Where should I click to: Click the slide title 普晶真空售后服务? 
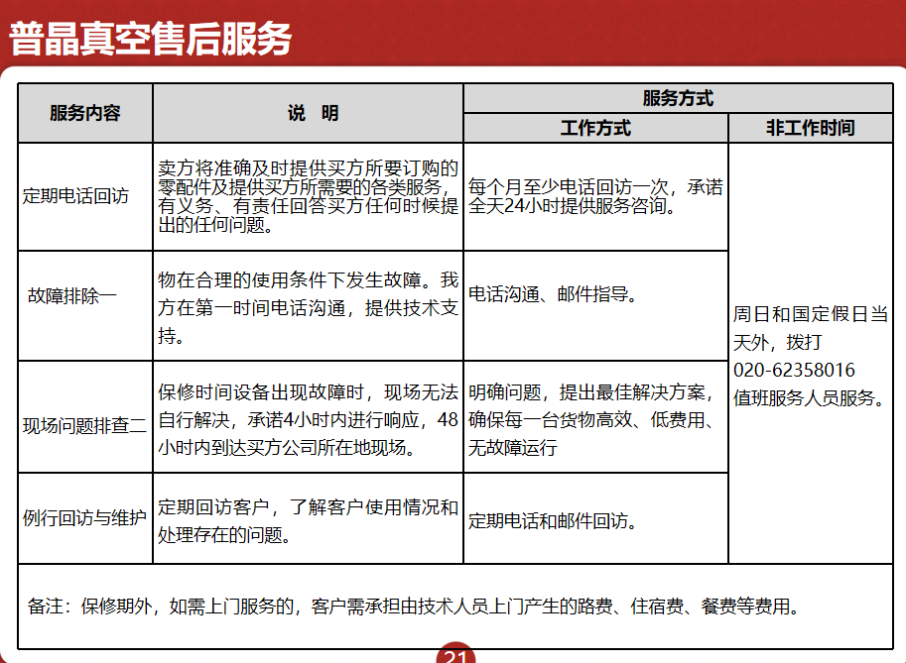pos(151,39)
